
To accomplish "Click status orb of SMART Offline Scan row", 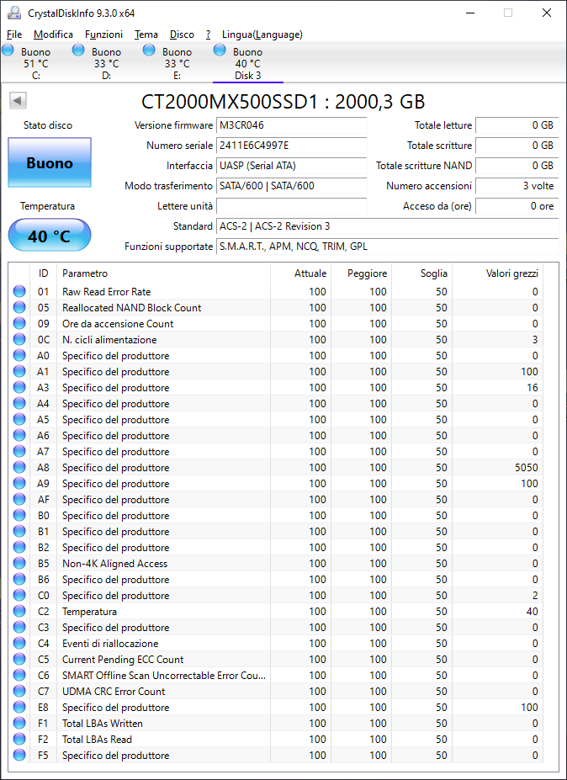I will click(x=19, y=676).
